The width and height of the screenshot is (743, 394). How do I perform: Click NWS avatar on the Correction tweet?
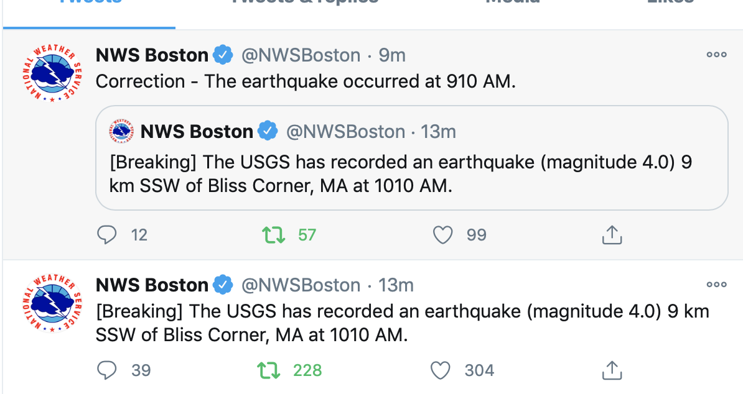tap(52, 73)
